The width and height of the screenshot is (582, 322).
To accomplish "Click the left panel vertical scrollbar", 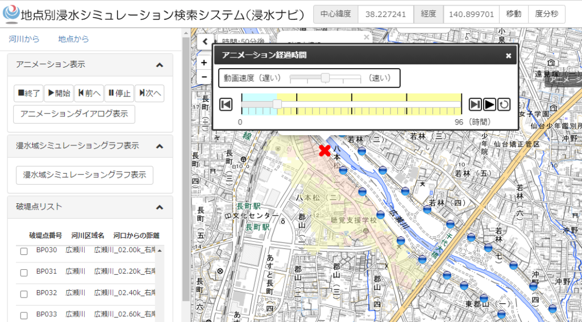I will coord(185,170).
